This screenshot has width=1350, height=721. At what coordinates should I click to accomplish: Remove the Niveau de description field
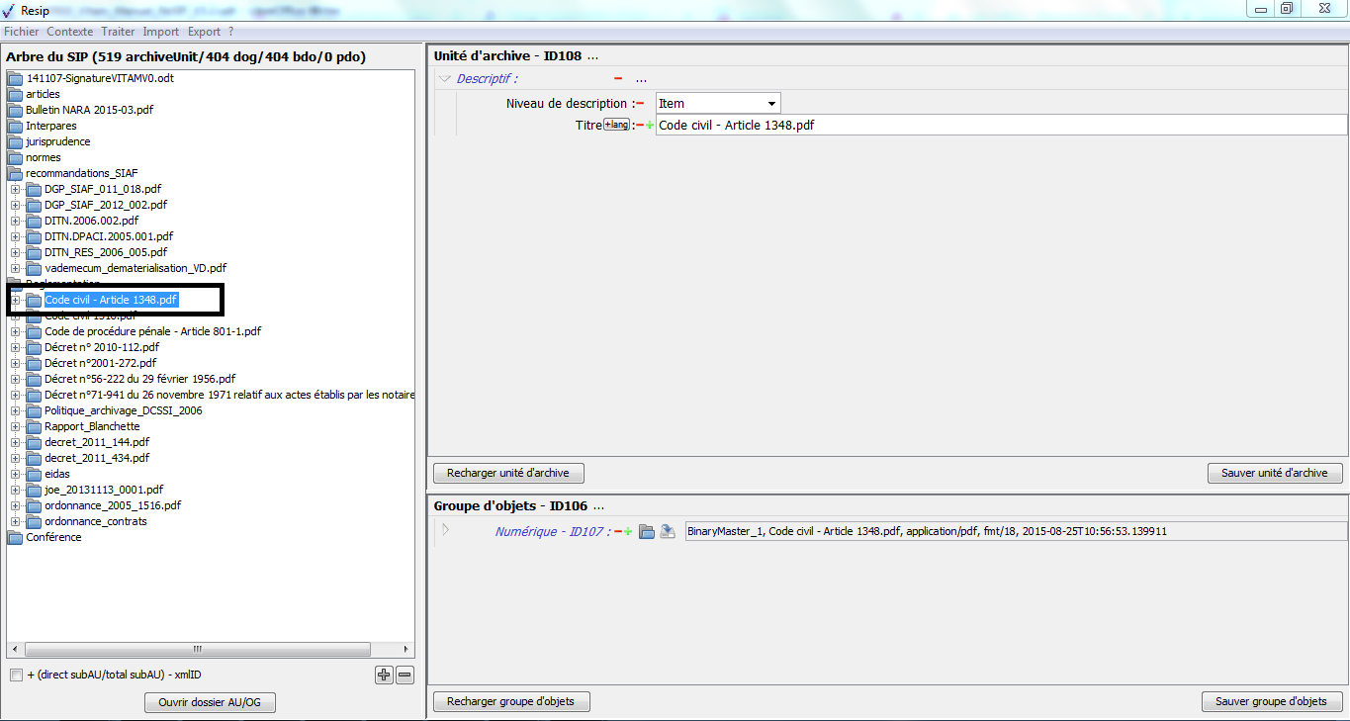[640, 104]
